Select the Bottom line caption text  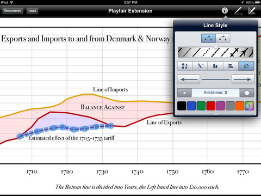point(137,187)
